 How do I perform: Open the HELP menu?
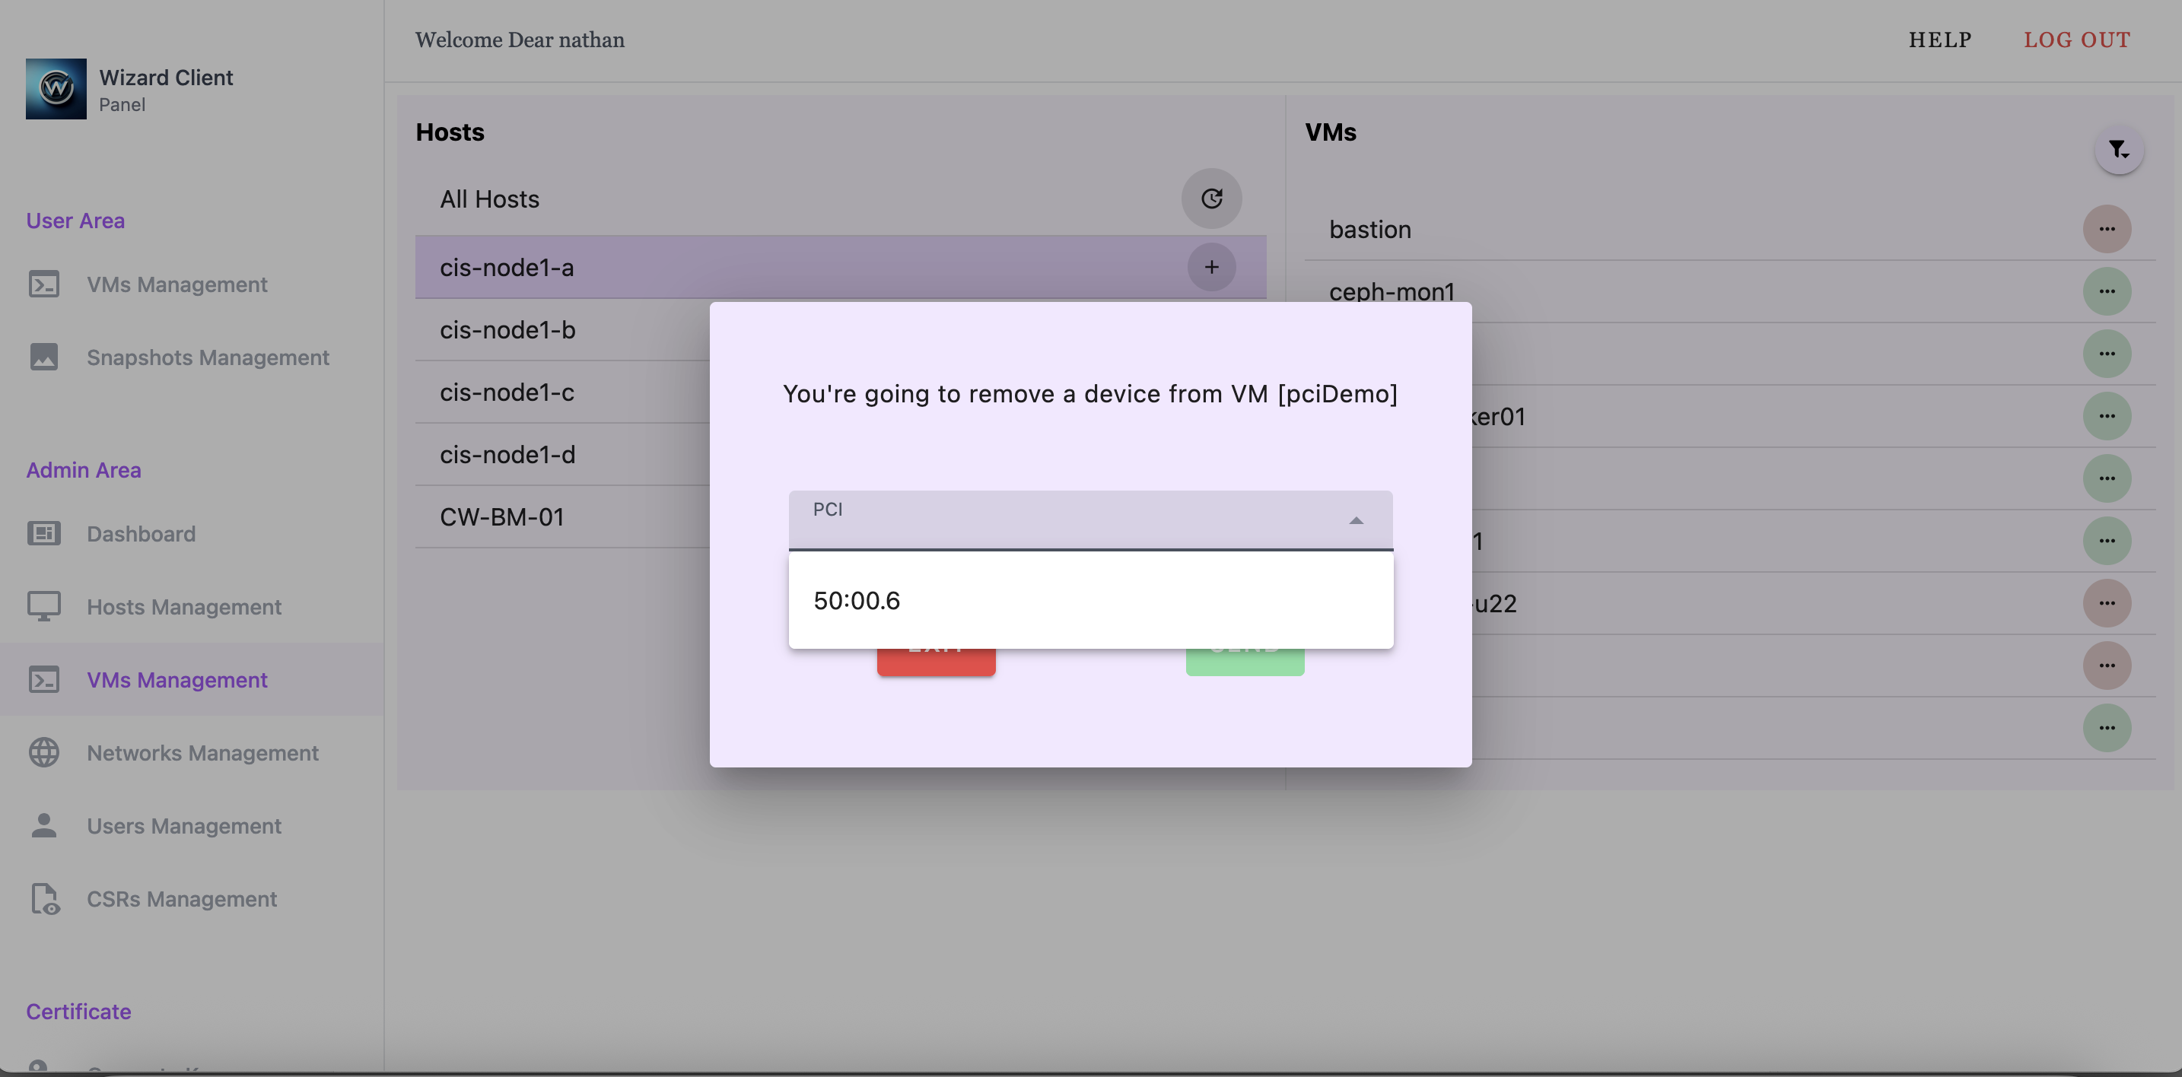[x=1940, y=39]
